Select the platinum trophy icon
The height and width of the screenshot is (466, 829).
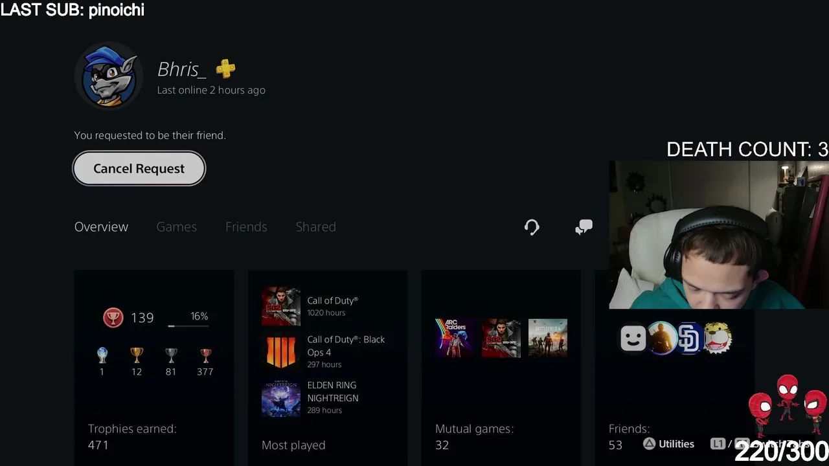102,355
